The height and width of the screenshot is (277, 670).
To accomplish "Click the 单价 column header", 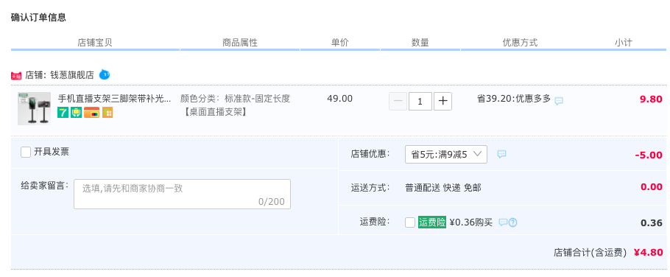I will (x=340, y=43).
